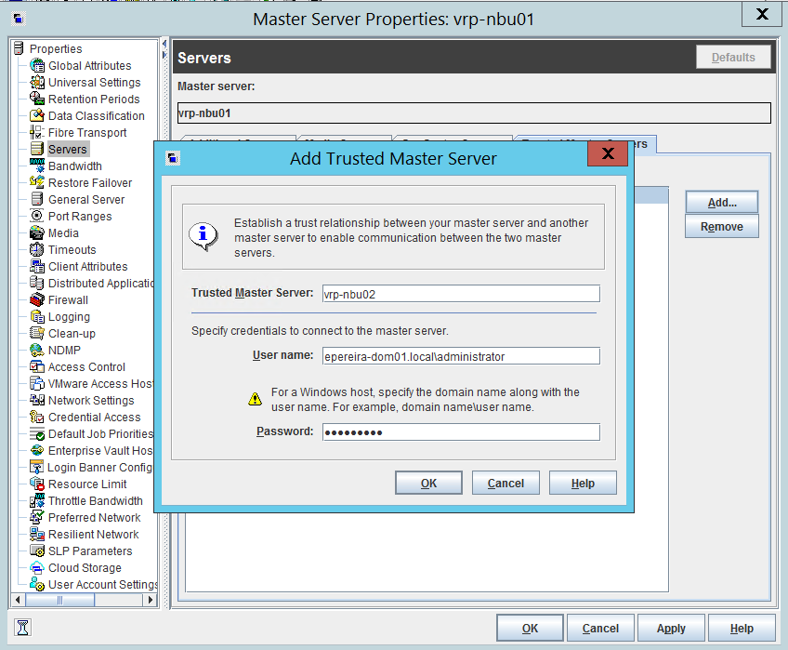Click the yellow warning triangle icon
Viewport: 788px width, 650px height.
tap(256, 399)
